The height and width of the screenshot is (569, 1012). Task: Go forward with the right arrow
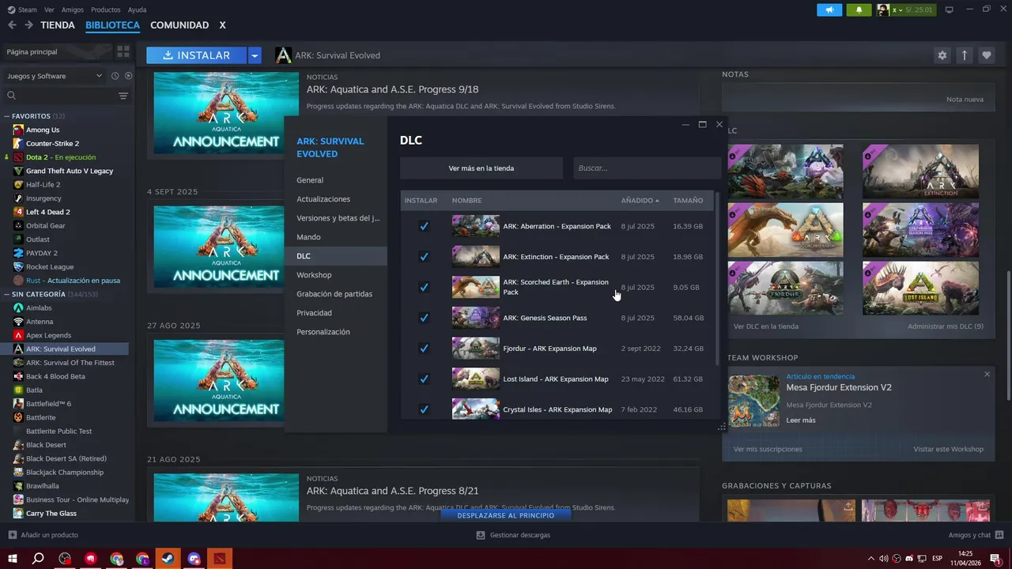click(28, 25)
